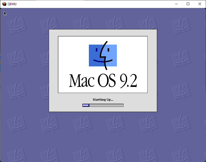
Task: Click the QEMU app icon in title bar
Action: [4, 4]
